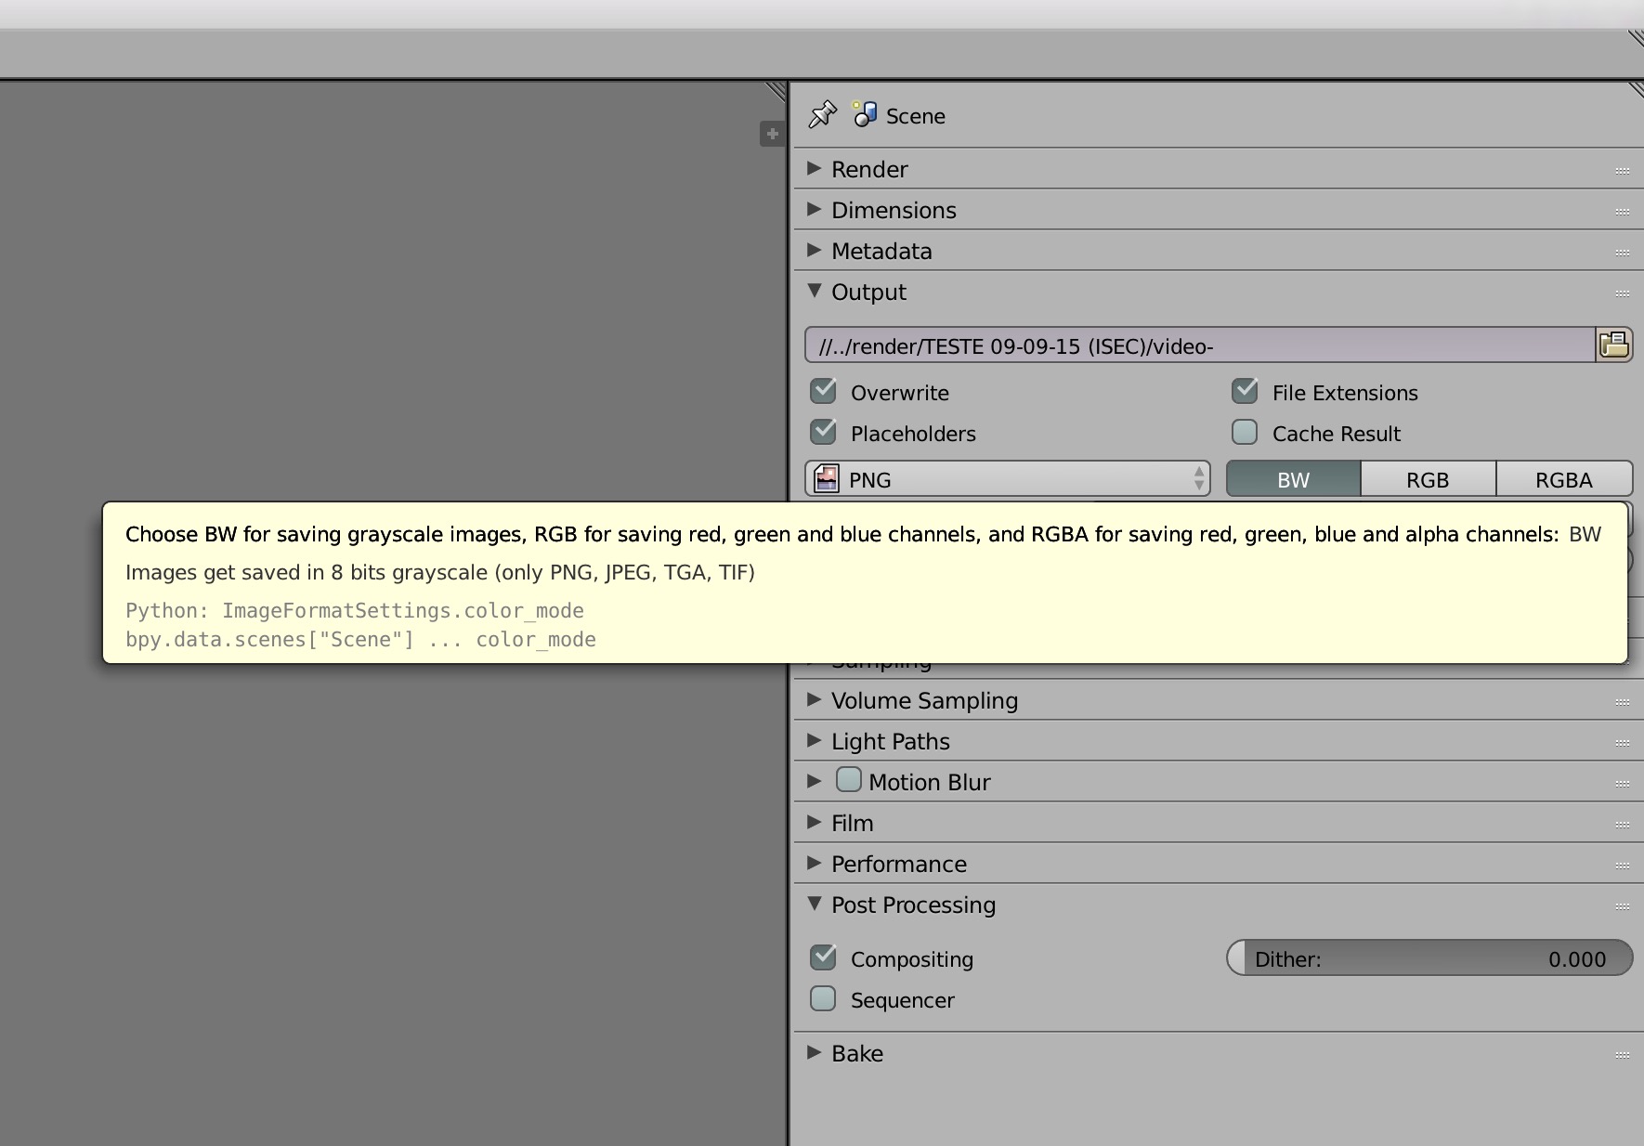
Task: Click the Dimensions panel drag grip
Action: point(1623,212)
